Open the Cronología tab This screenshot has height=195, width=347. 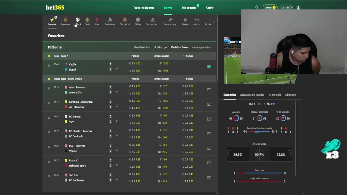[x=275, y=95]
